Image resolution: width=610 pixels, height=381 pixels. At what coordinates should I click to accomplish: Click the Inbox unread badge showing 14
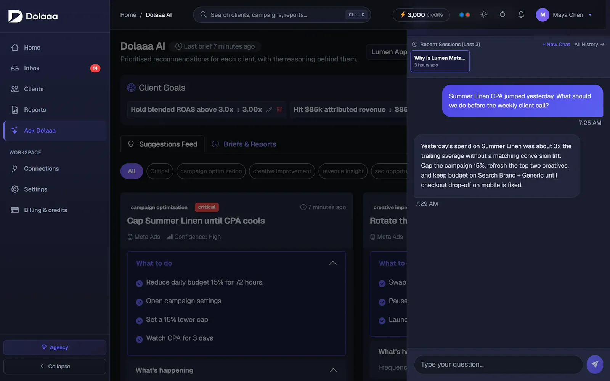95,68
